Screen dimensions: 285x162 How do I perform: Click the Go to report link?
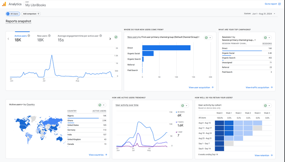pyautogui.click(x=273, y=4)
